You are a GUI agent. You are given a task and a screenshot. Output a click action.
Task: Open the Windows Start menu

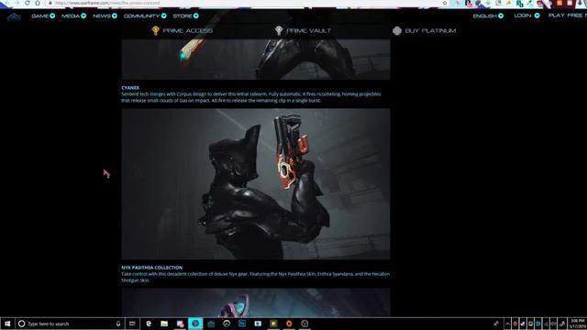click(x=7, y=324)
